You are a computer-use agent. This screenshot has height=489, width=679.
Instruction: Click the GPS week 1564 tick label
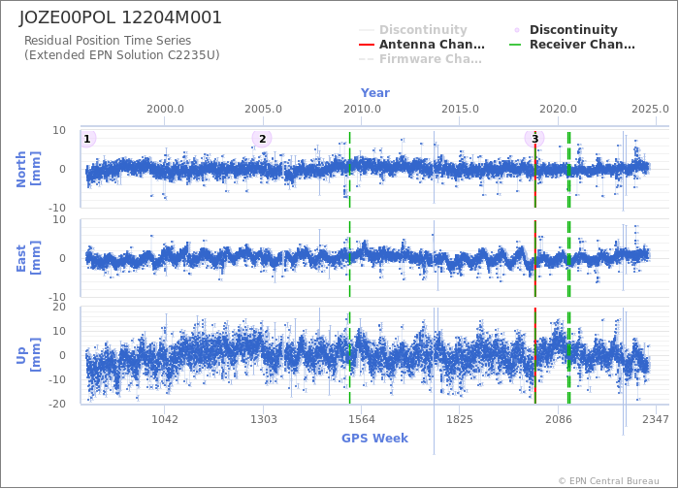tap(362, 419)
